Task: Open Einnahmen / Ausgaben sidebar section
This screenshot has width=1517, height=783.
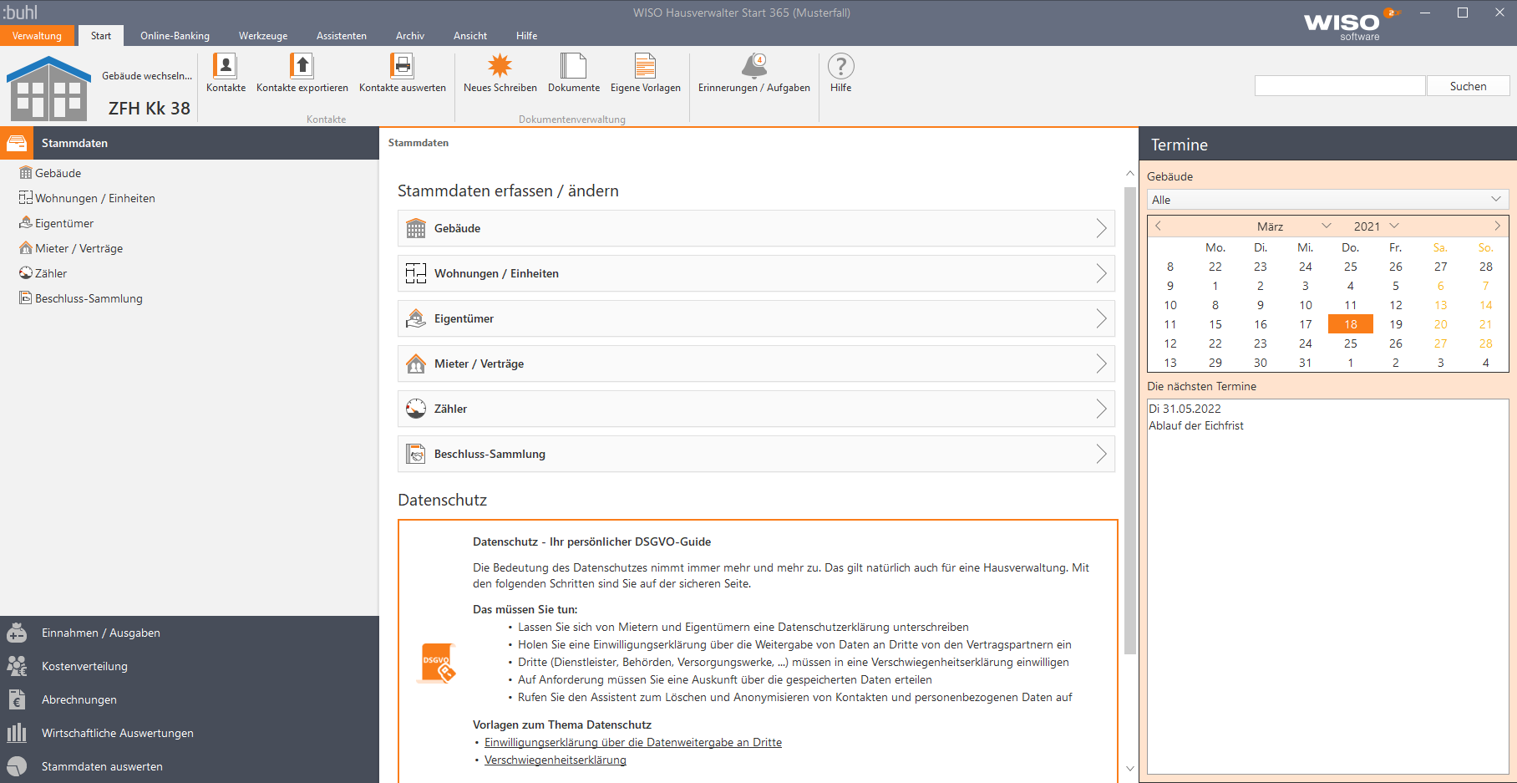Action: pyautogui.click(x=100, y=633)
